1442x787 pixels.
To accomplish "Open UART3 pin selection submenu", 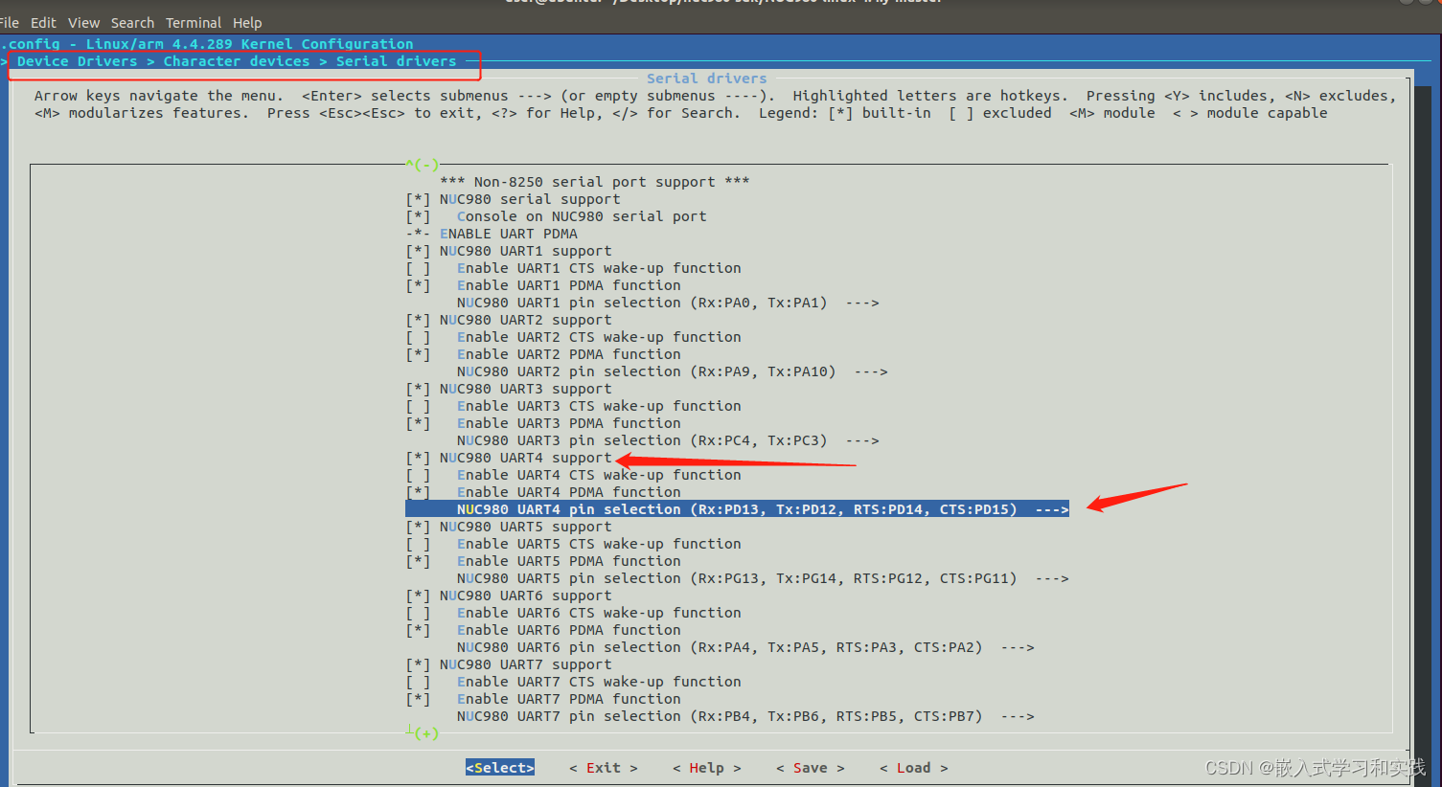I will pyautogui.click(x=668, y=440).
